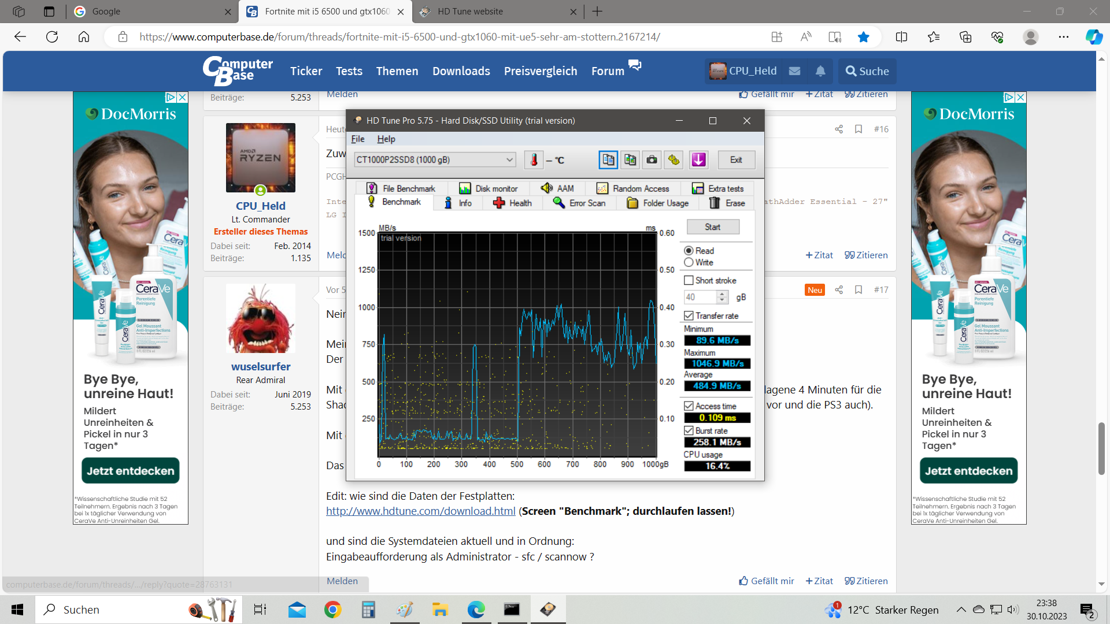1110x624 pixels.
Task: Open the hdtune.com download link
Action: coord(420,511)
